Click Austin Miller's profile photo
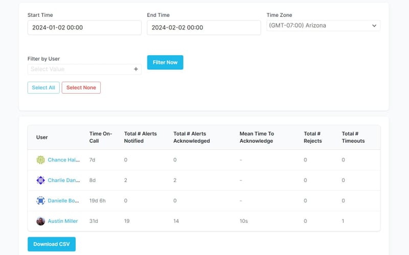The height and width of the screenshot is (255, 409). click(x=41, y=221)
